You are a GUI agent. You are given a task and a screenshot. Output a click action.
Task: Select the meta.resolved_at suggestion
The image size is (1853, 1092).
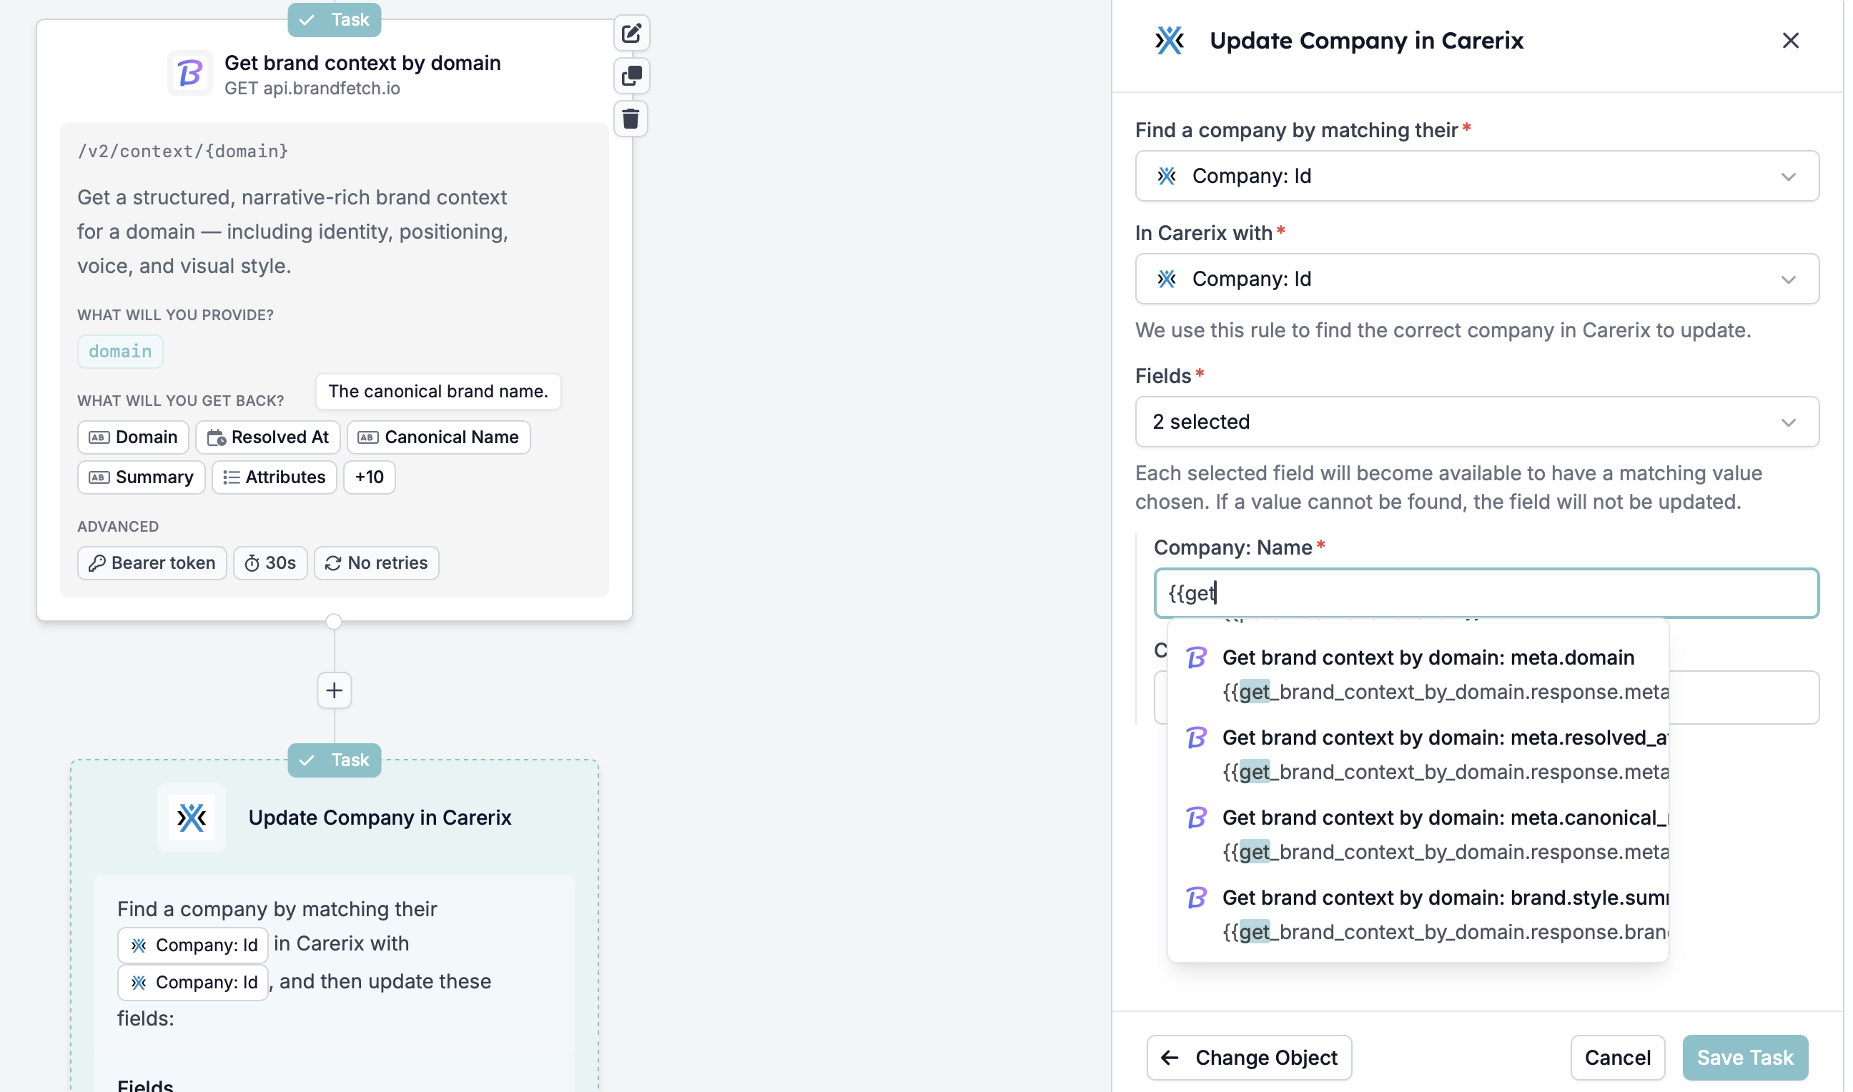[x=1418, y=754]
